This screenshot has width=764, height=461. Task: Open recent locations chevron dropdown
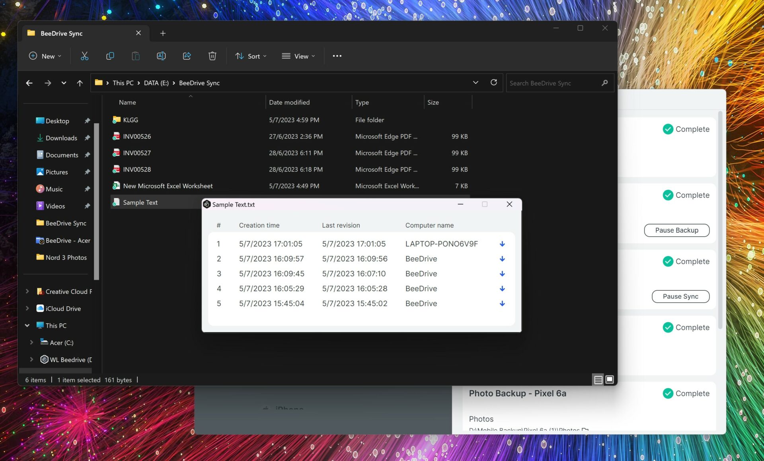pyautogui.click(x=64, y=83)
